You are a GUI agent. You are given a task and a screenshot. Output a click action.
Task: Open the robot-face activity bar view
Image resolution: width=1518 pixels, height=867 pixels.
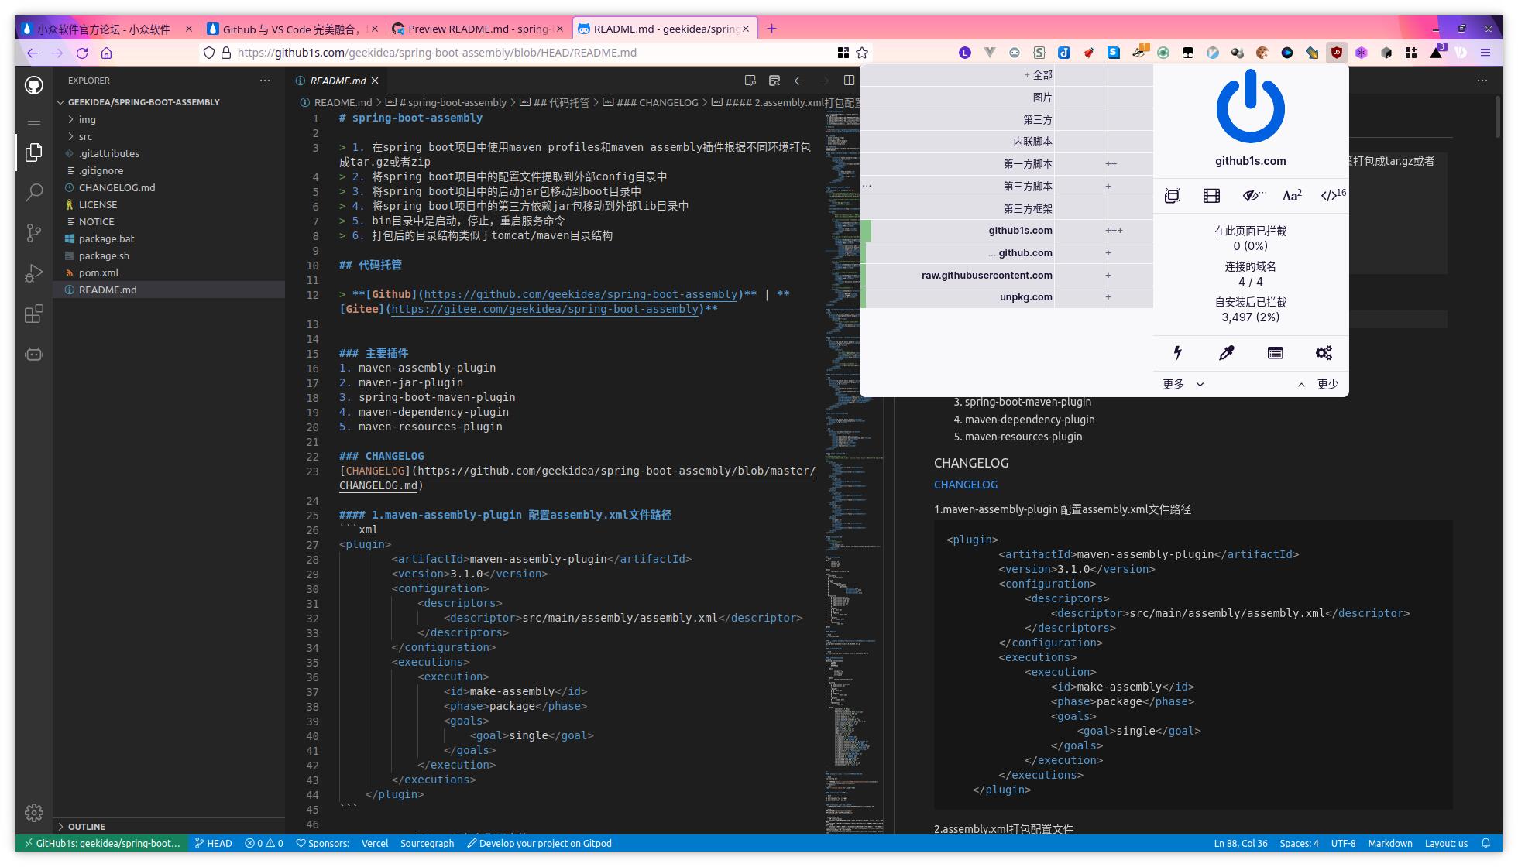(x=34, y=354)
